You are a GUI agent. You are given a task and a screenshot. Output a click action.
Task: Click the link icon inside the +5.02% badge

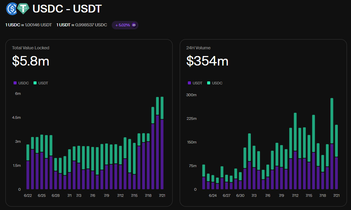click(134, 25)
